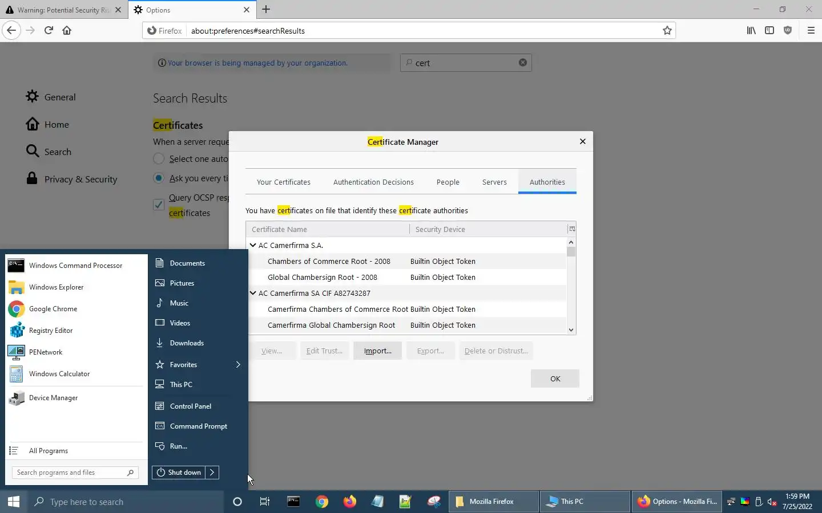Open Windows Command Processor from Start menu
This screenshot has height=513, width=822.
click(75, 266)
